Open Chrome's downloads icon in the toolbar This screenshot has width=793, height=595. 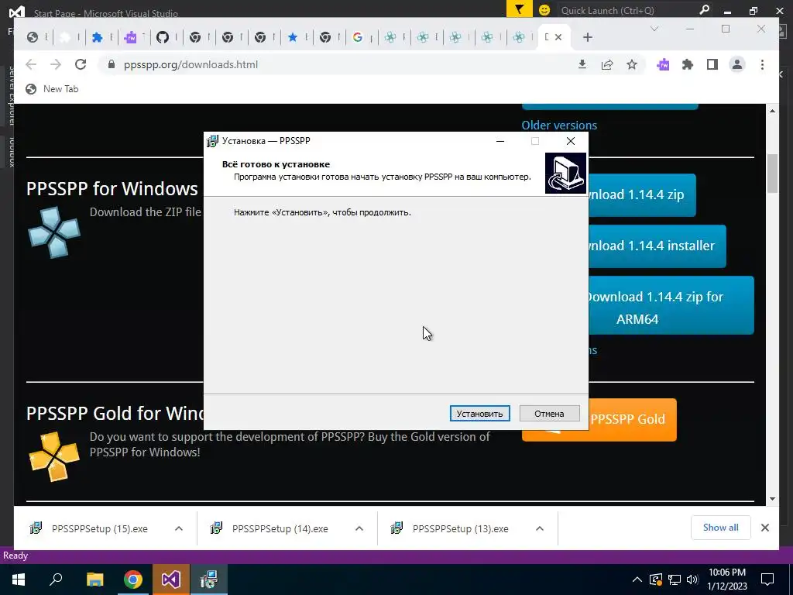click(x=582, y=64)
